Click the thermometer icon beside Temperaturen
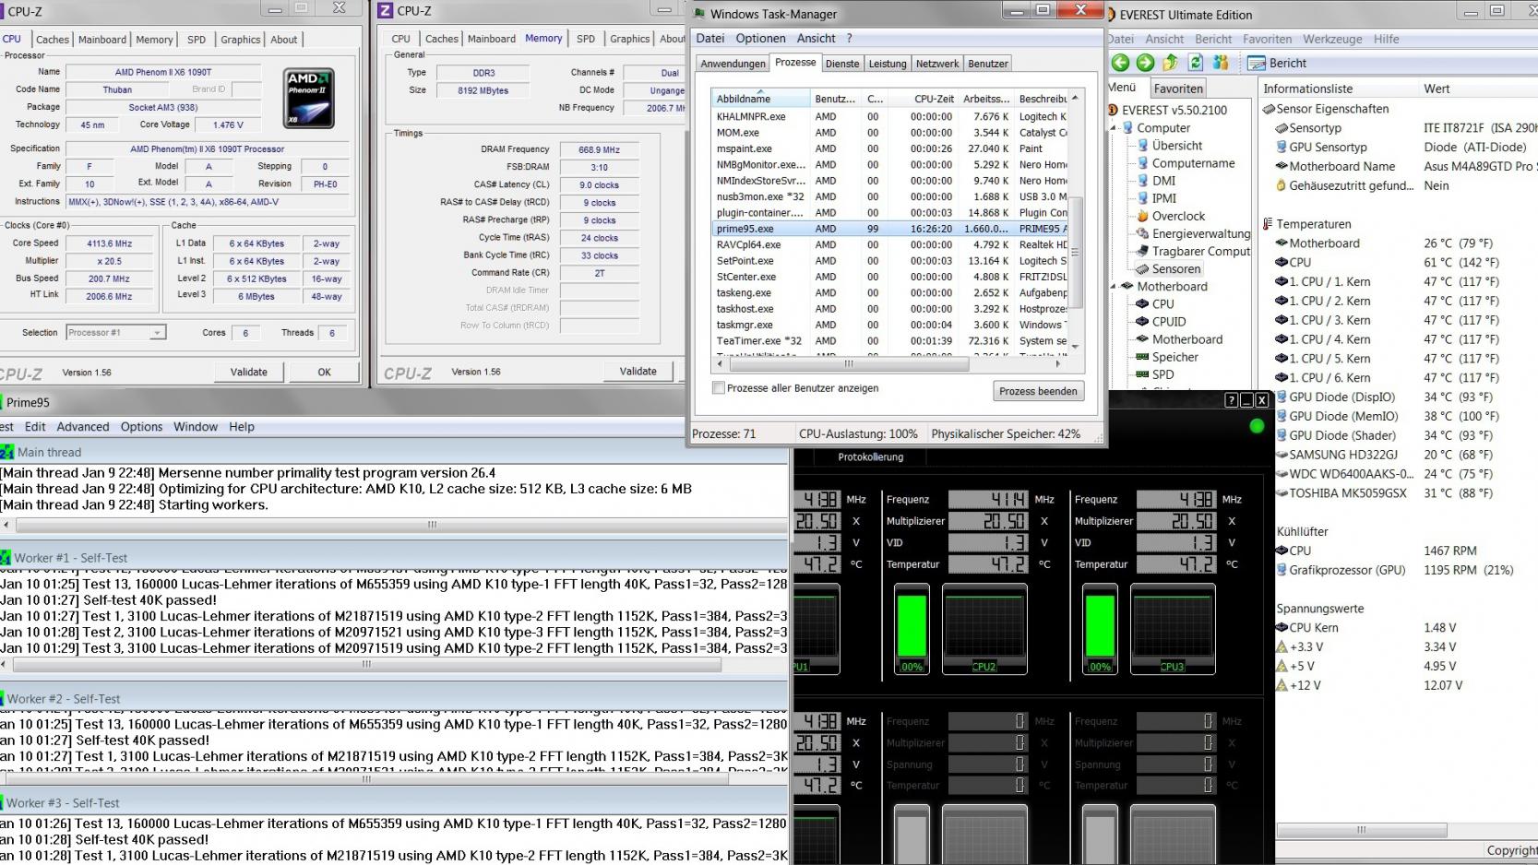Screen dimensions: 1538x865 coord(1268,224)
